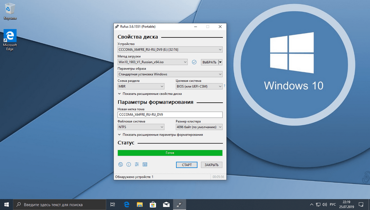
Task: Click the volume label input field
Action: tap(170, 114)
